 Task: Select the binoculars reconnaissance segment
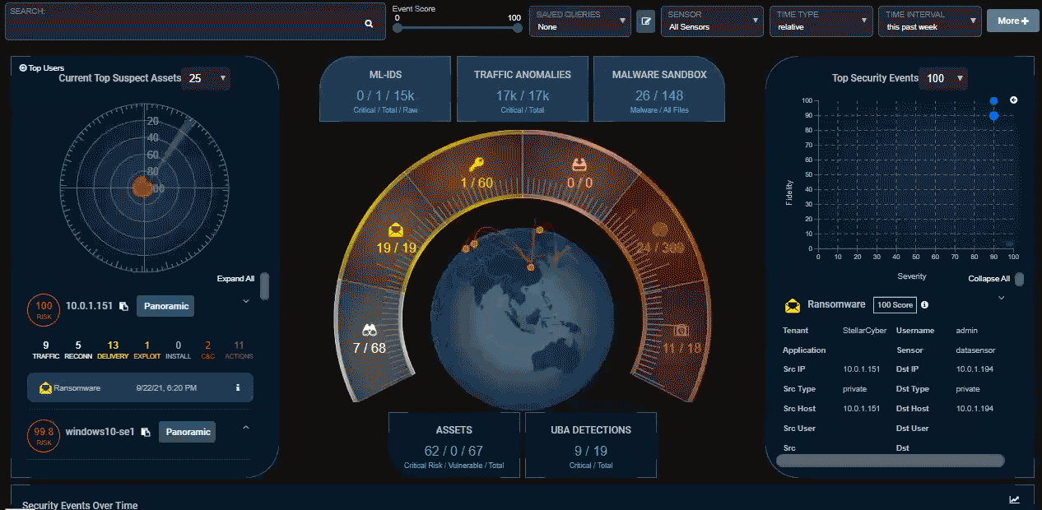coord(369,330)
